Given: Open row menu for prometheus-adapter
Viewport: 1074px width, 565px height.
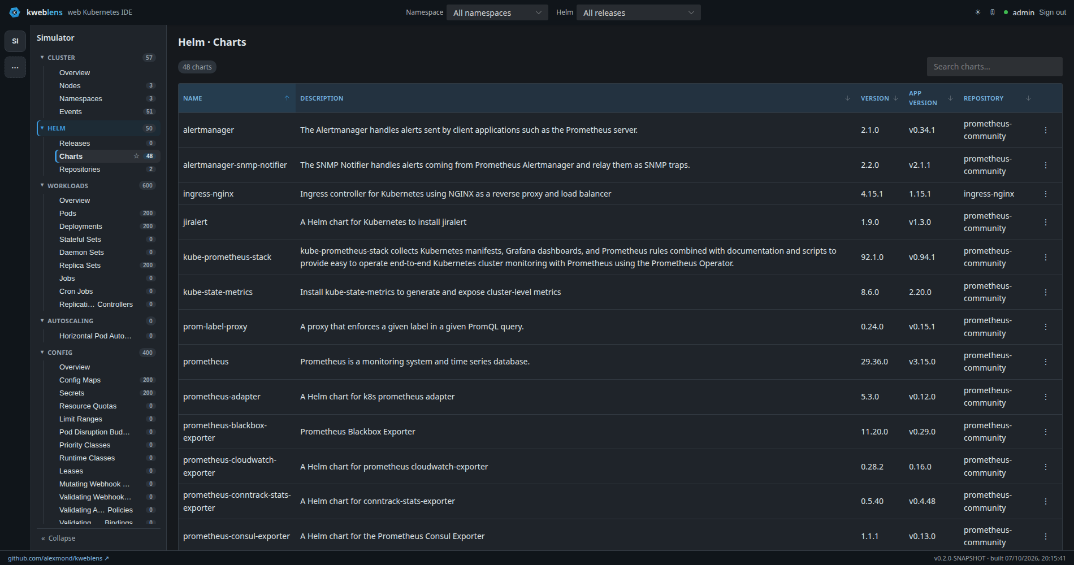Looking at the screenshot, I should 1046,397.
